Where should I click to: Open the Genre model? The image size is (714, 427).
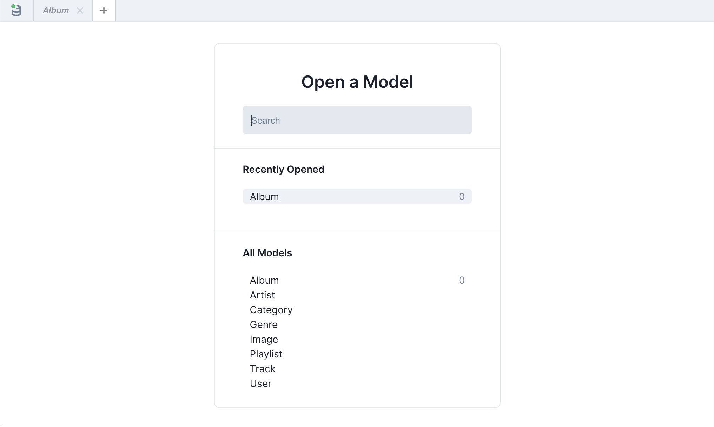tap(264, 324)
